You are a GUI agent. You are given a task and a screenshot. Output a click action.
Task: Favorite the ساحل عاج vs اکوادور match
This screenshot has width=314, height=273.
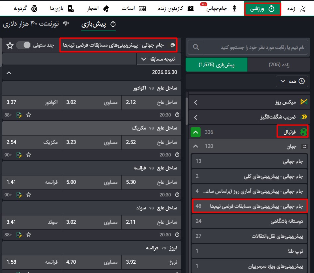[x=29, y=115]
